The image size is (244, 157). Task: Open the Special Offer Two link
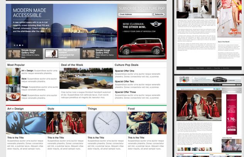124,82
